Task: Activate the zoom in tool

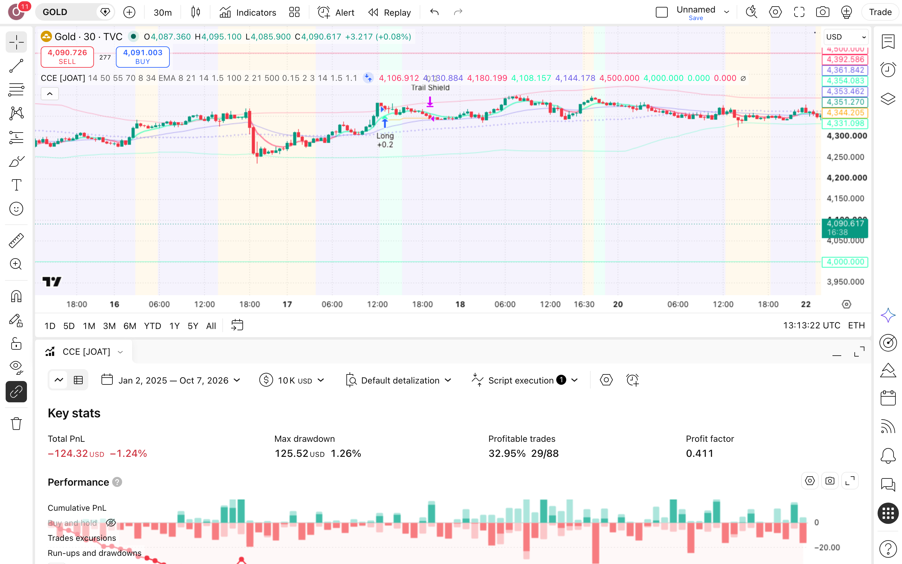Action: 16,264
